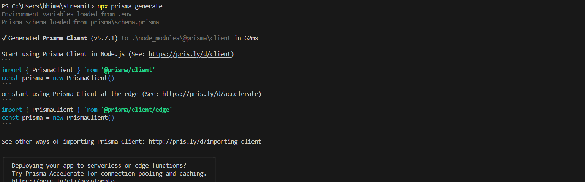
Task: Click the PS C:\Users\bhima\streamit prompt path
Action: coord(48,6)
